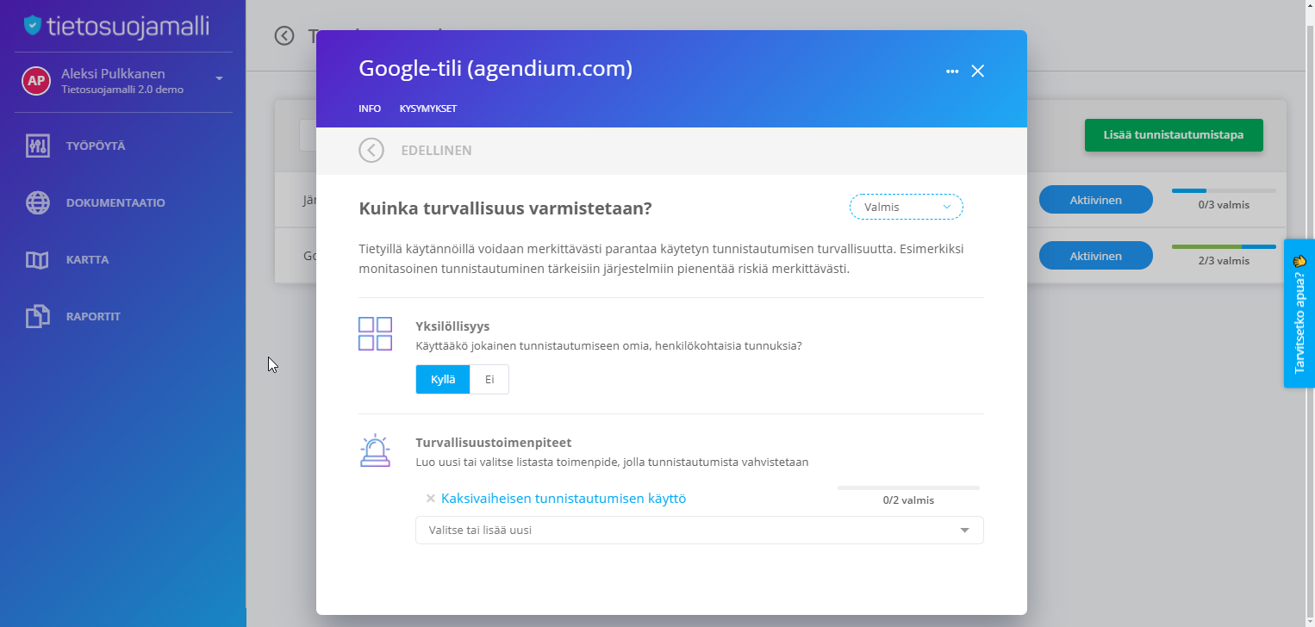Click the tietosuojamalli shield logo
This screenshot has width=1315, height=627.
32,25
